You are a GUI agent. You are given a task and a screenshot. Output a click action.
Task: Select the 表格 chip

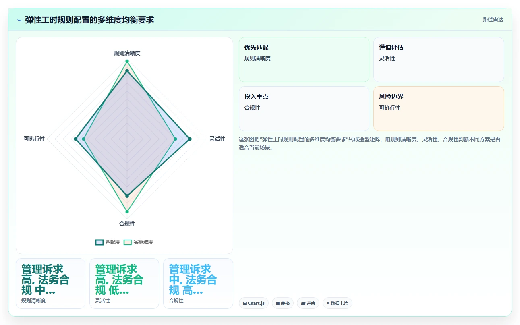(283, 303)
